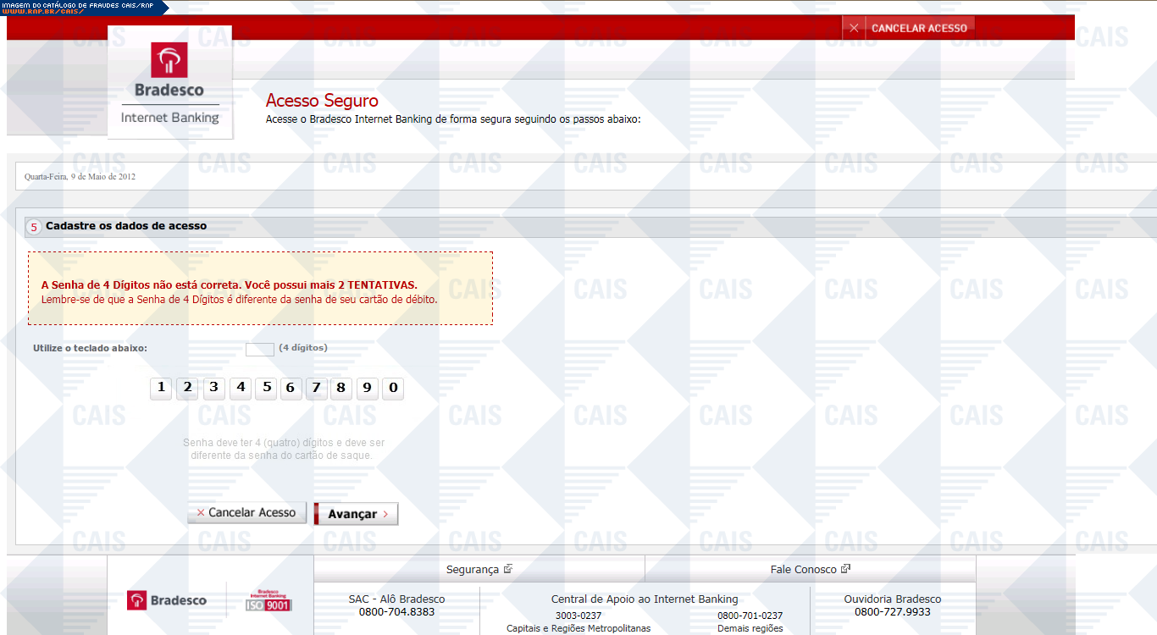Click the grey Cancelar Acesso button
The image size is (1157, 635).
(246, 512)
